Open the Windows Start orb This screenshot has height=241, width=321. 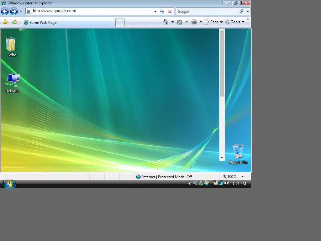point(9,184)
